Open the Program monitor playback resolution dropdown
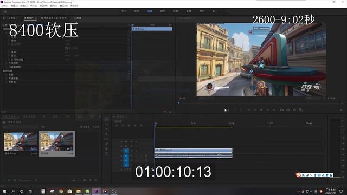This screenshot has height=195, width=347. coord(312,98)
